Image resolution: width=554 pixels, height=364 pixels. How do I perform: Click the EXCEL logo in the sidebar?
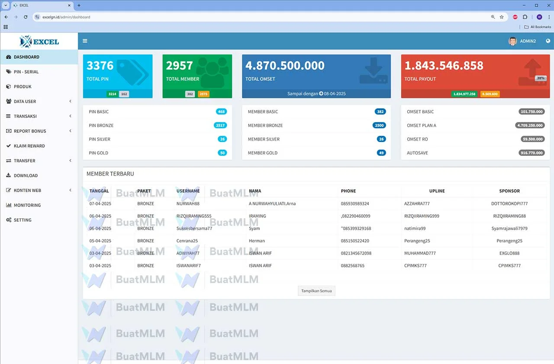[x=39, y=41]
